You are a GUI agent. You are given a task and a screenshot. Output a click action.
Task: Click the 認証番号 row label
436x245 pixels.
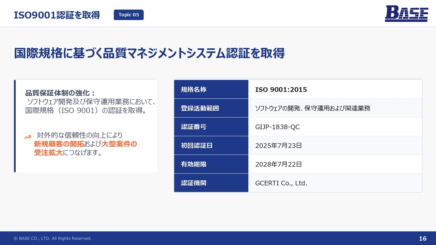[x=193, y=127]
